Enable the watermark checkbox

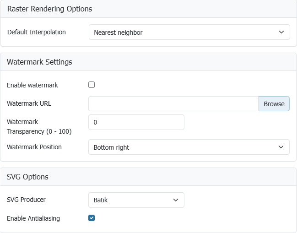pyautogui.click(x=92, y=85)
